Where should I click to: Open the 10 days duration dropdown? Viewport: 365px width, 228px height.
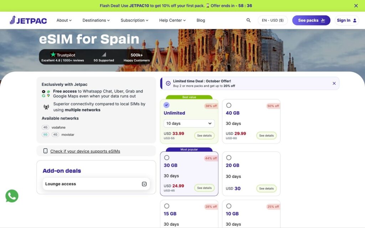(189, 123)
